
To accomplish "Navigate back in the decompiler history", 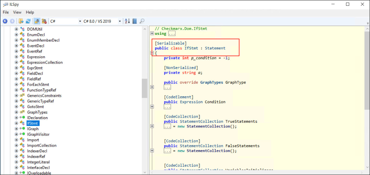I will [x=5, y=21].
